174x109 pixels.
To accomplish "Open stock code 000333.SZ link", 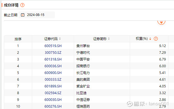I will pos(53,80).
